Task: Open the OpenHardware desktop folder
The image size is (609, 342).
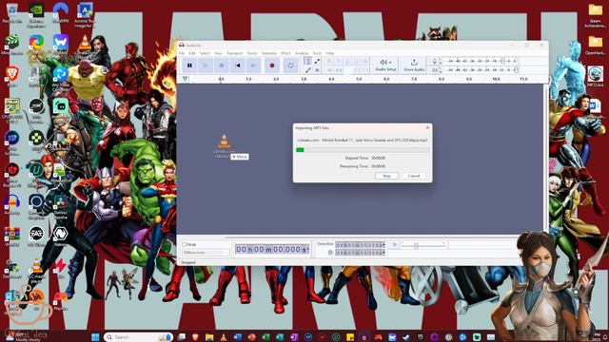Action: coord(595,46)
